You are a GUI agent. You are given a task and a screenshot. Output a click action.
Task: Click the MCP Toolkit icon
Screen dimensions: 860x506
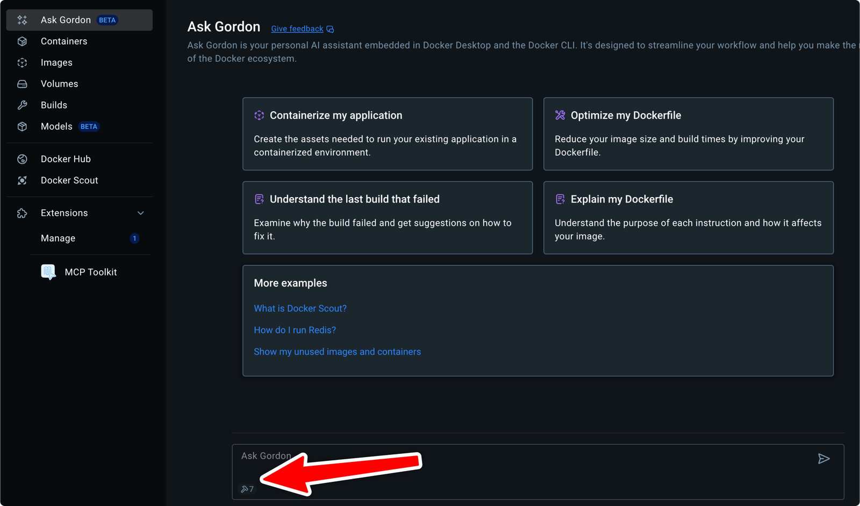coord(48,272)
